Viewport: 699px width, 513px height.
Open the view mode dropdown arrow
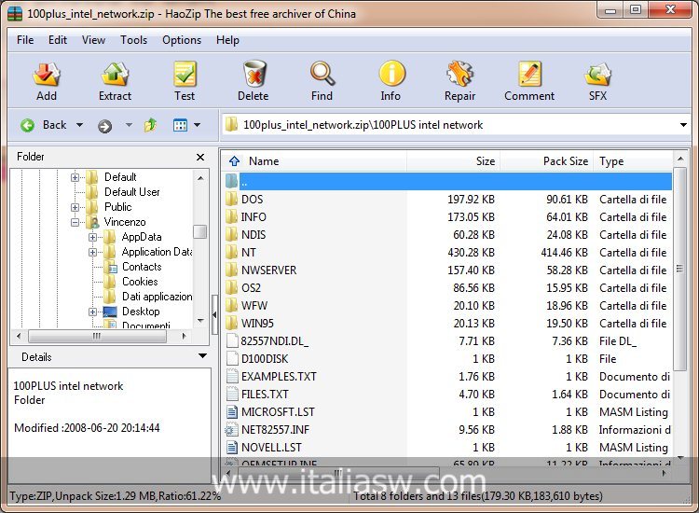[x=197, y=125]
